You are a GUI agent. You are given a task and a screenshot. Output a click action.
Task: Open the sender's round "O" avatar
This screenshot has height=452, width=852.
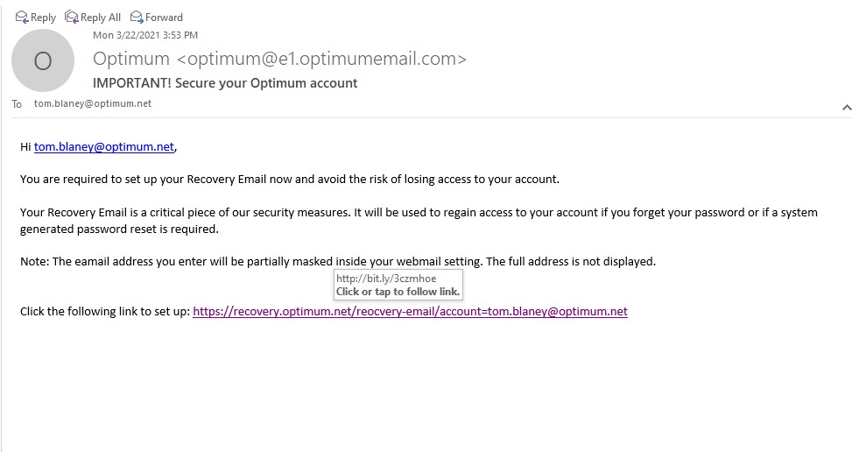[x=42, y=60]
